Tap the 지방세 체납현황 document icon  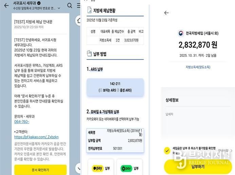89,10
